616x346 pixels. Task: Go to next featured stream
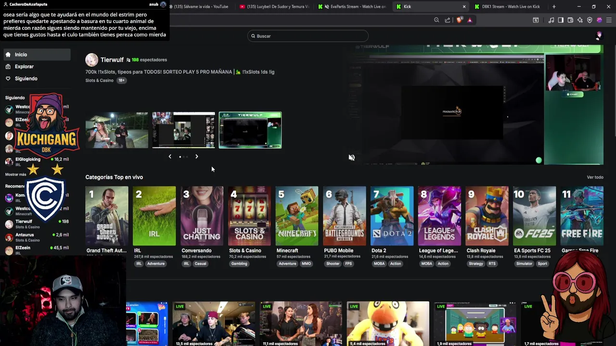click(196, 157)
